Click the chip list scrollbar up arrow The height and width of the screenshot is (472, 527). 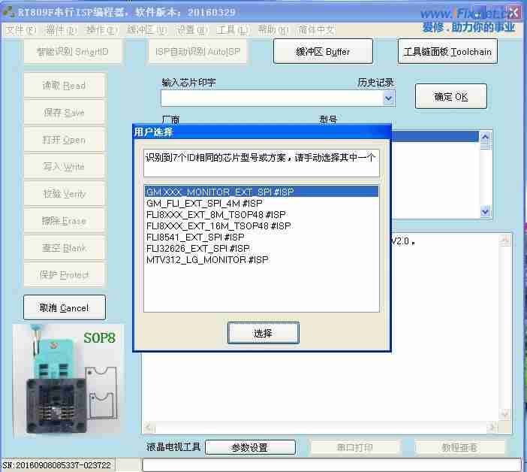[x=485, y=138]
